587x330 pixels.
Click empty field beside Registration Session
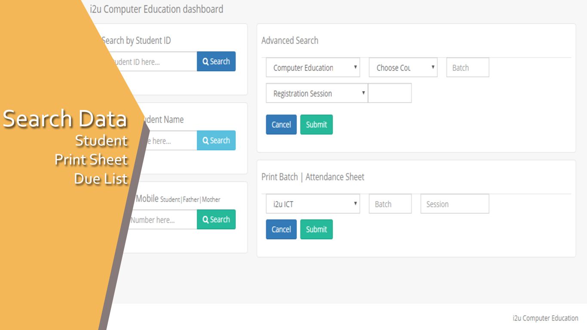[x=390, y=94]
